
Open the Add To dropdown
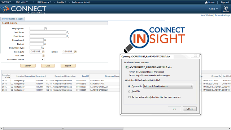tap(213, 9)
